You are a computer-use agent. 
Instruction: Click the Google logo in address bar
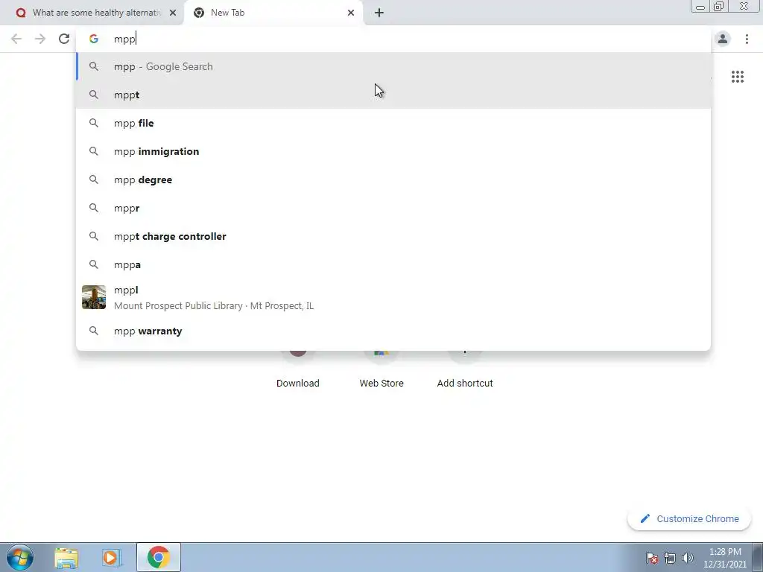[94, 39]
